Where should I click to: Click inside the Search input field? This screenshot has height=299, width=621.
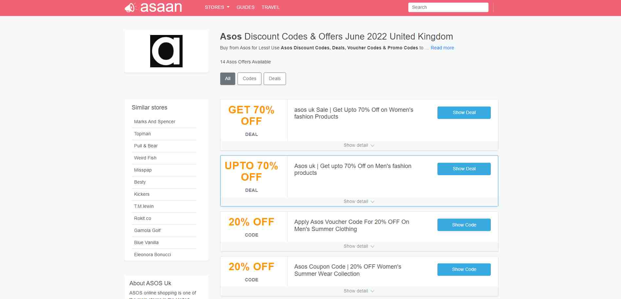click(448, 7)
